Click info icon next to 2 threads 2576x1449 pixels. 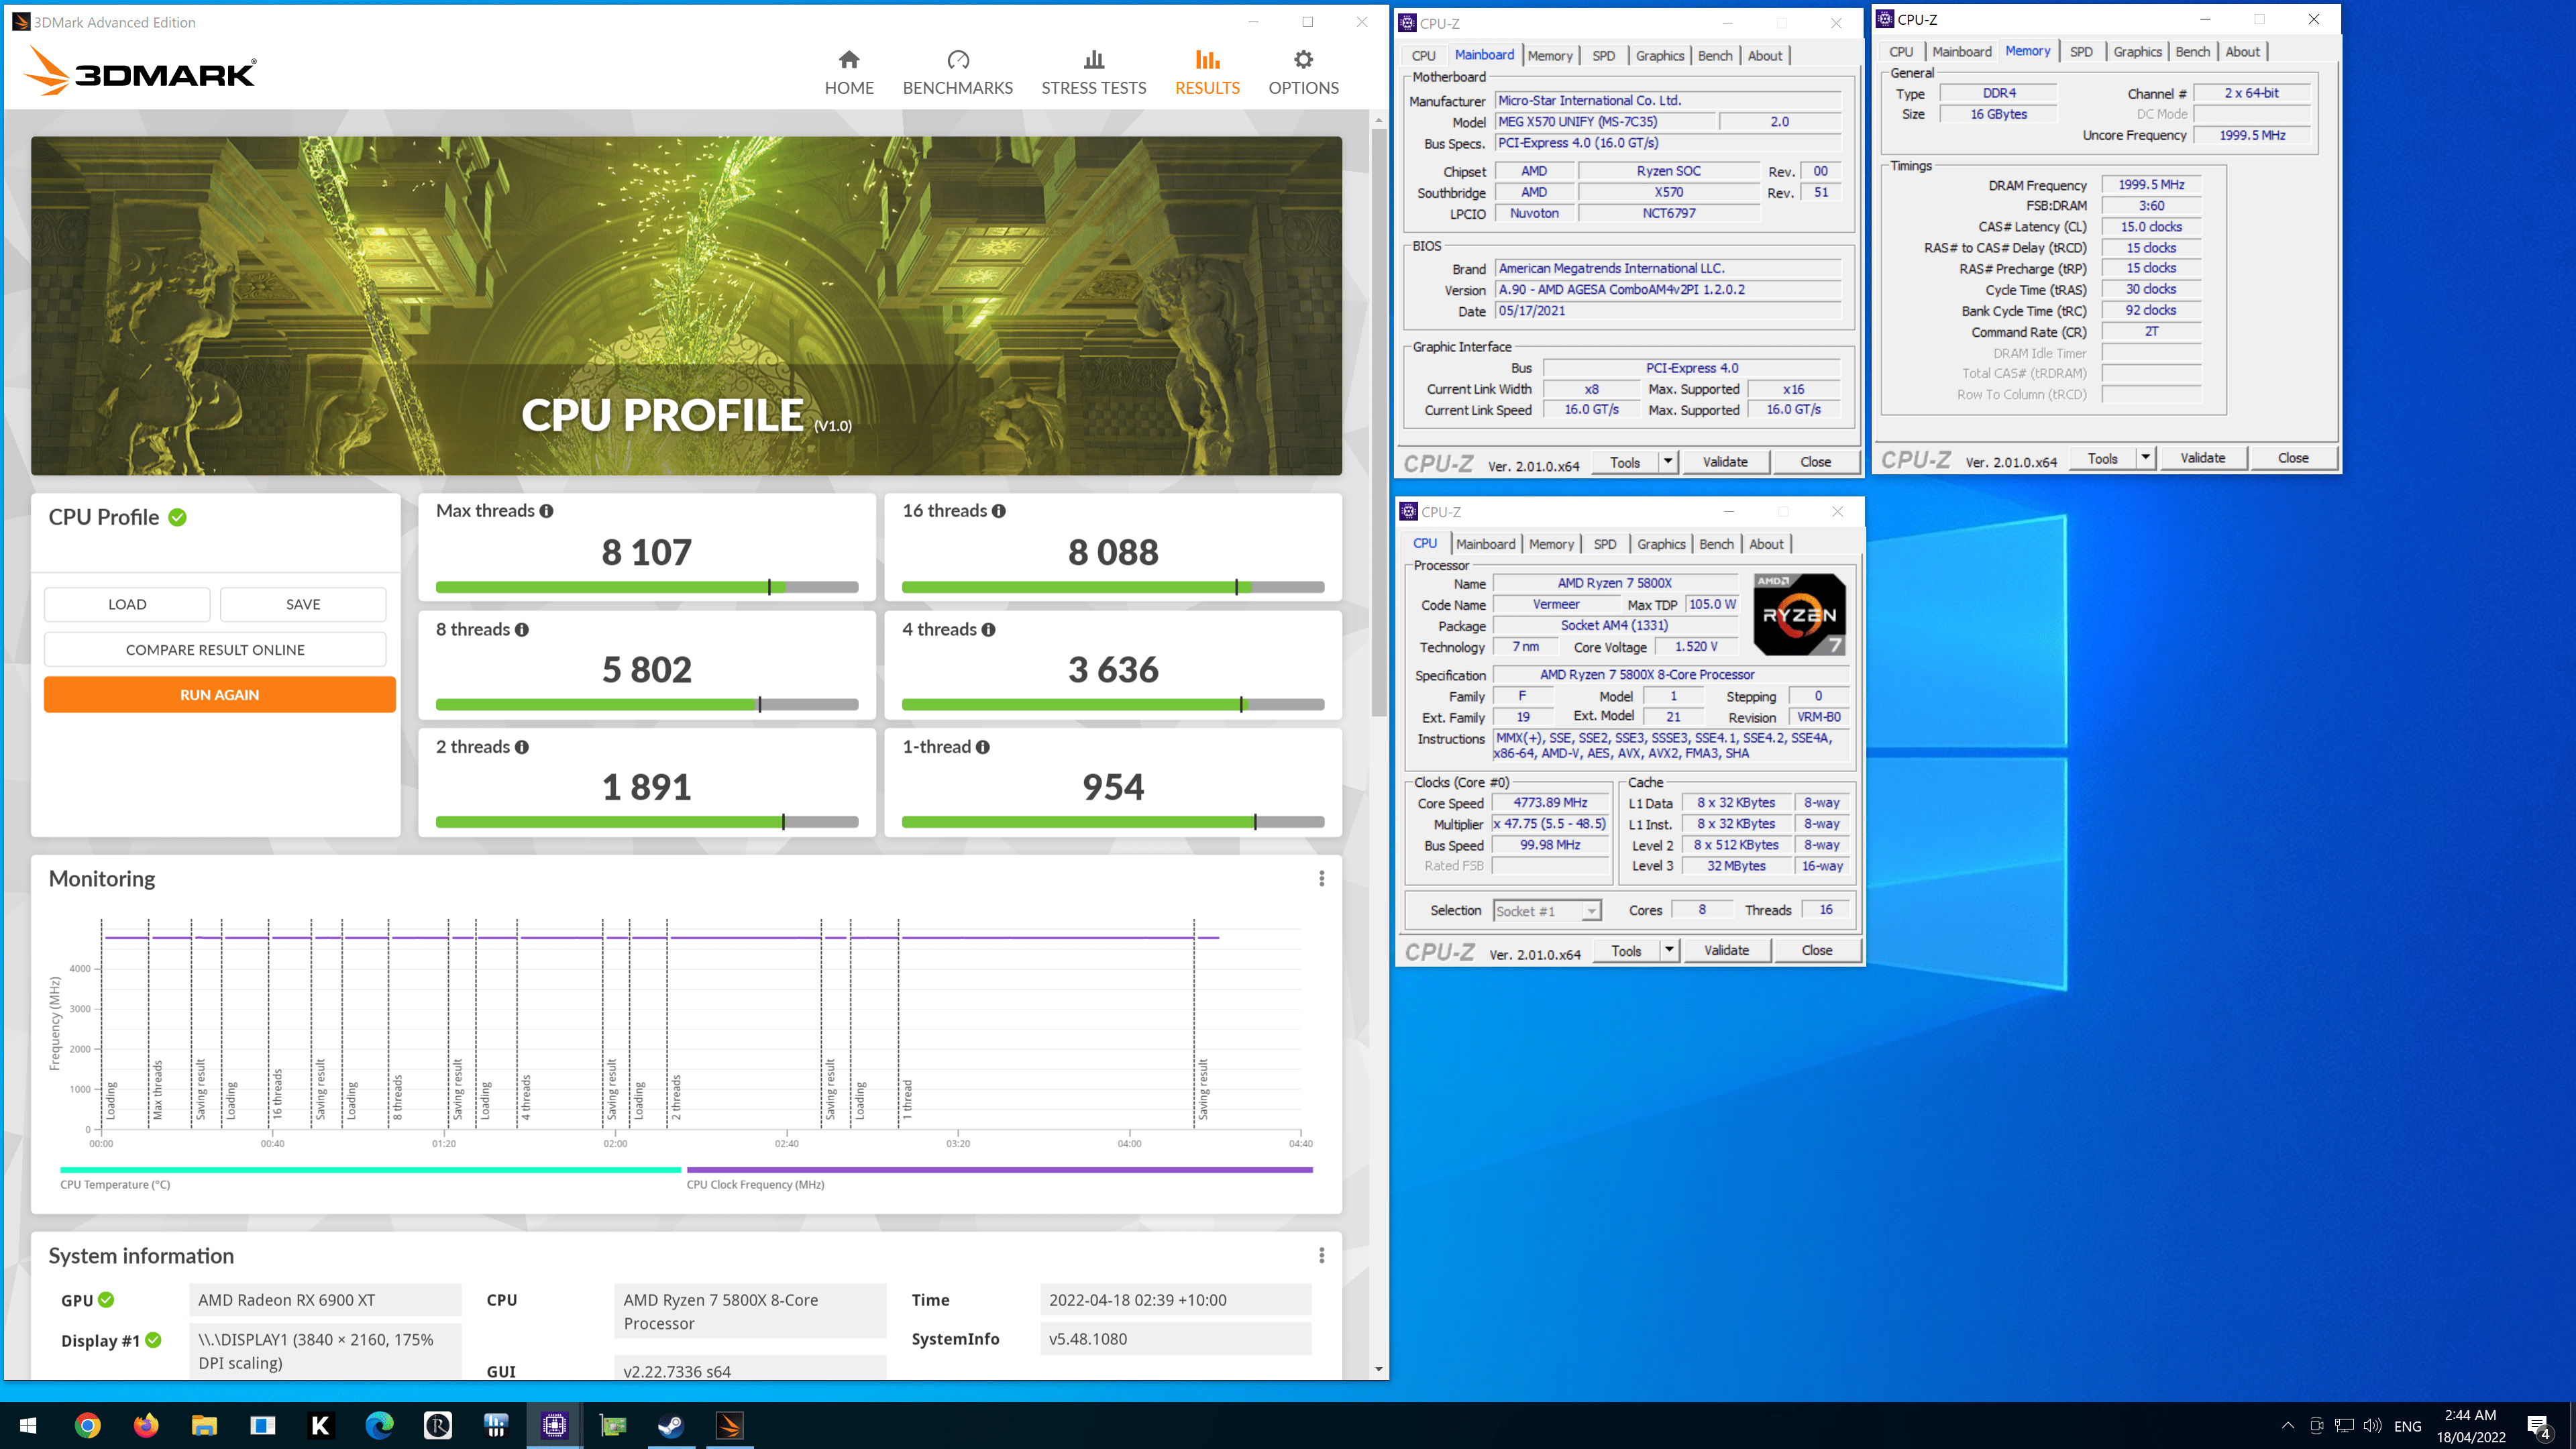(x=522, y=747)
